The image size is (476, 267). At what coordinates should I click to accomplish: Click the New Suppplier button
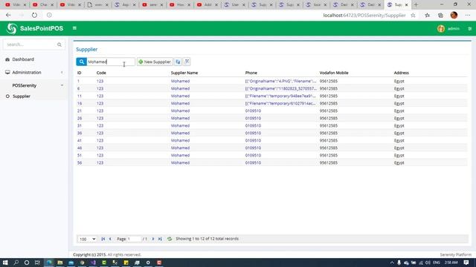(155, 62)
